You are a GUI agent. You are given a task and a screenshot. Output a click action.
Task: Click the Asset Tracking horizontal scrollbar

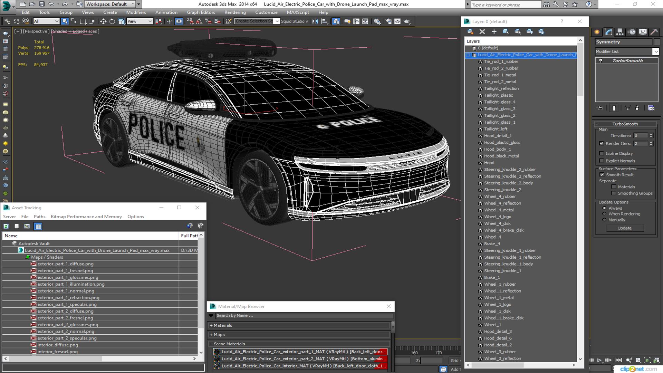[x=100, y=358]
